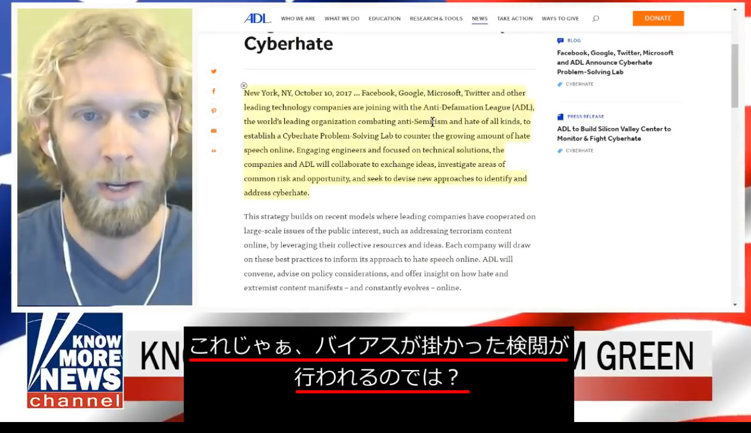
Task: Click the Blog speech-bubble icon
Action: point(560,41)
